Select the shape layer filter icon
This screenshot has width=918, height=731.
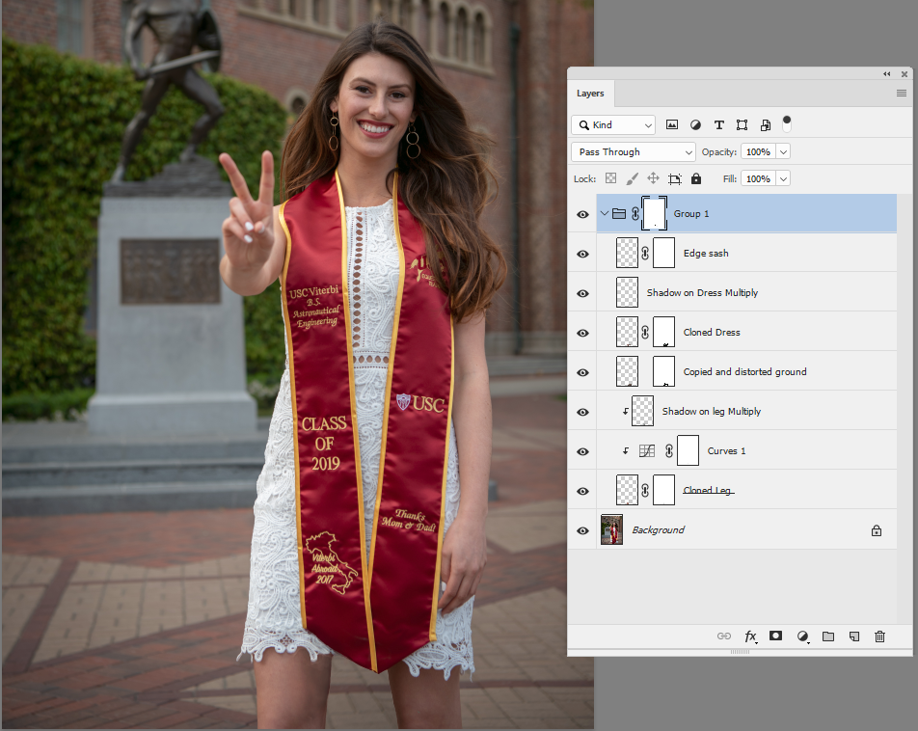tap(742, 124)
